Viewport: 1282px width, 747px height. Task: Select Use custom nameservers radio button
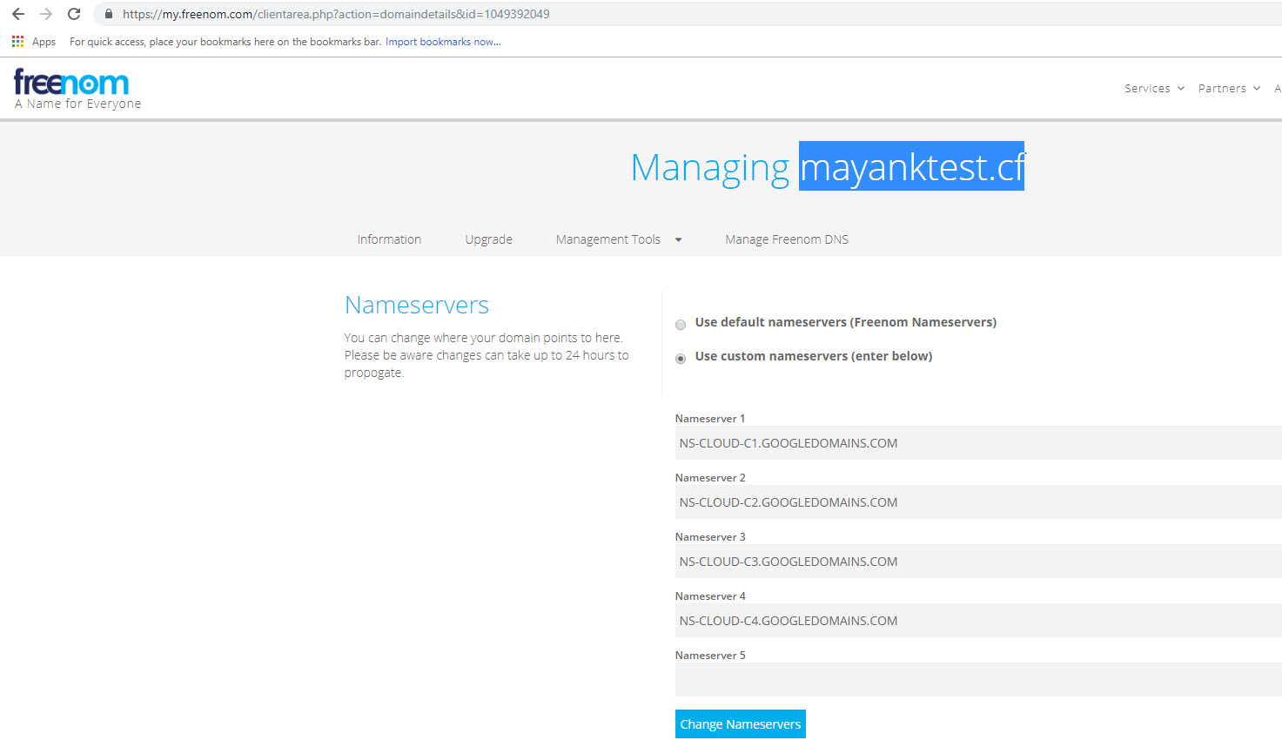[681, 359]
